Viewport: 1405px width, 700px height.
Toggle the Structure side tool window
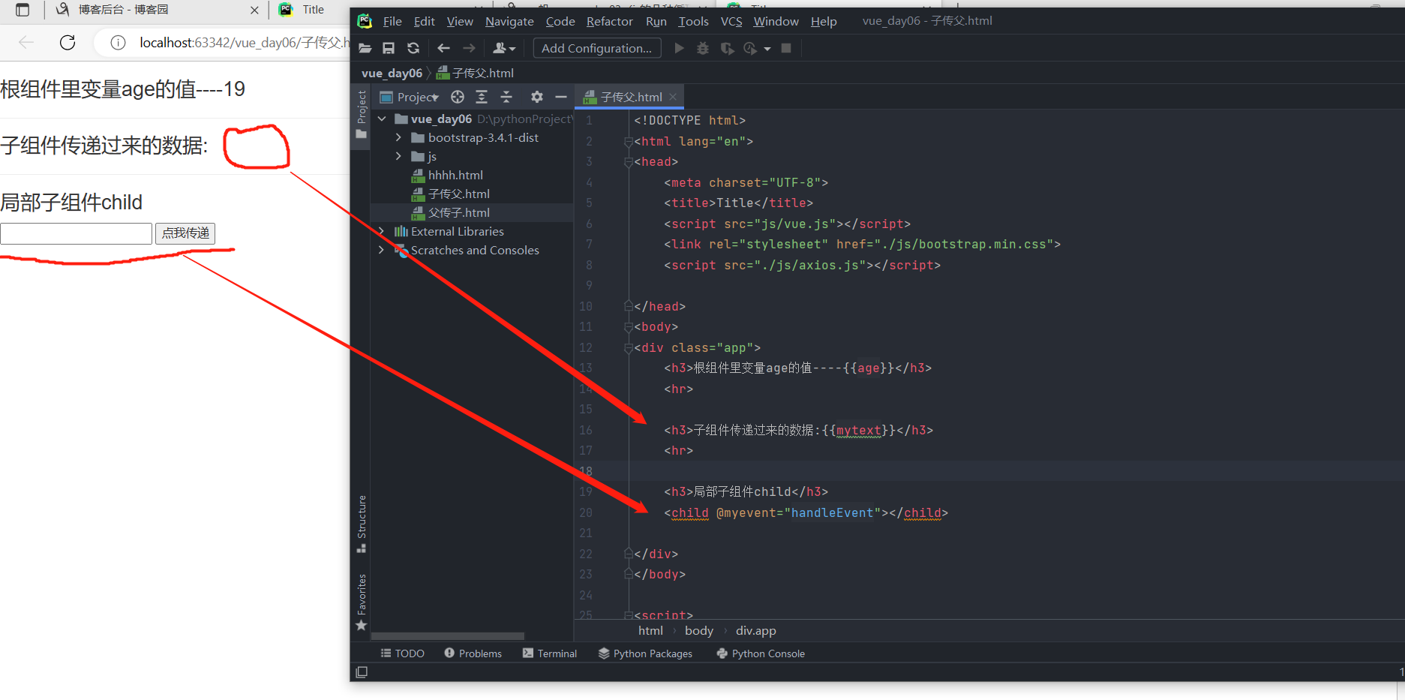point(362,524)
